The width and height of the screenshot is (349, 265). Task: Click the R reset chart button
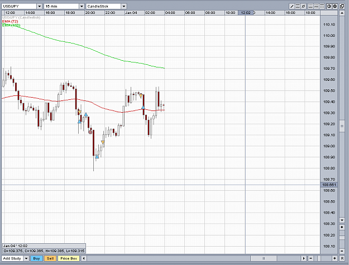coord(342,258)
